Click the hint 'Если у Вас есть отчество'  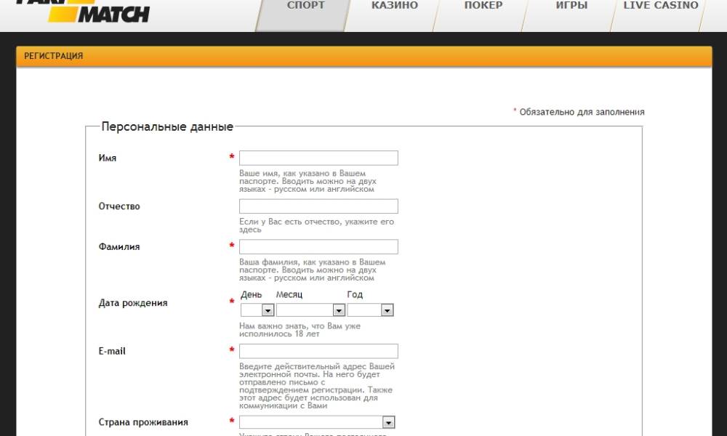pyautogui.click(x=316, y=226)
